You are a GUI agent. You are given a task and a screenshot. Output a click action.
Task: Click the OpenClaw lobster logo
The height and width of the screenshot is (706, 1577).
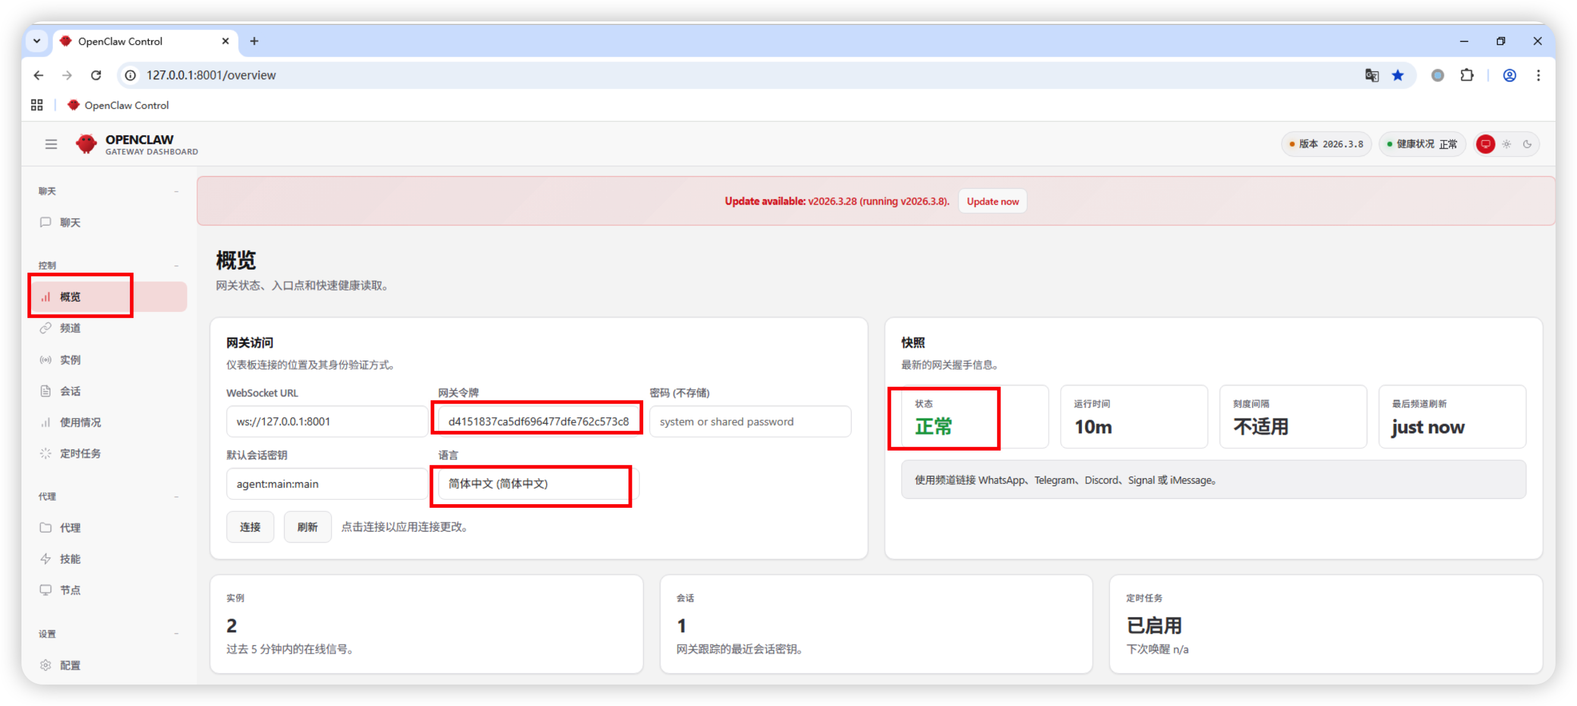pos(86,144)
